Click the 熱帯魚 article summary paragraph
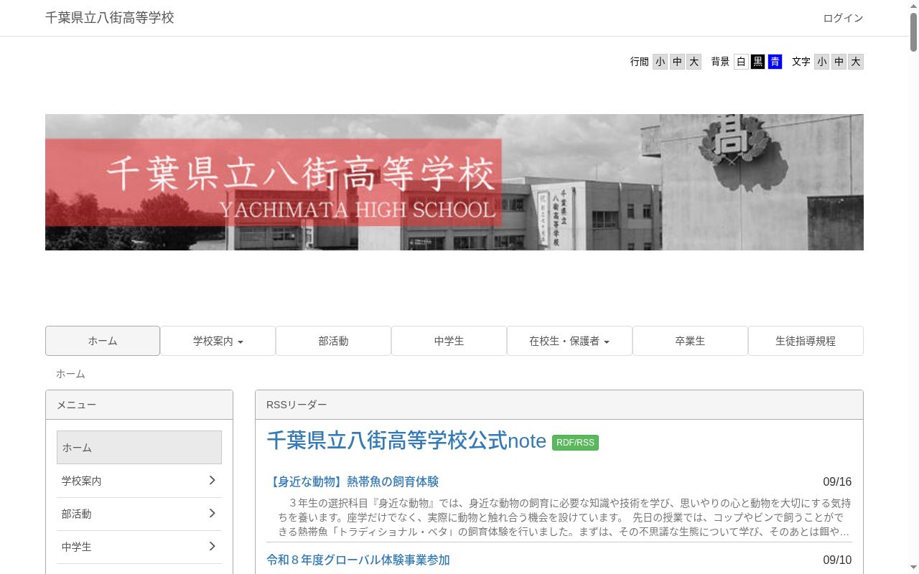 coord(565,517)
